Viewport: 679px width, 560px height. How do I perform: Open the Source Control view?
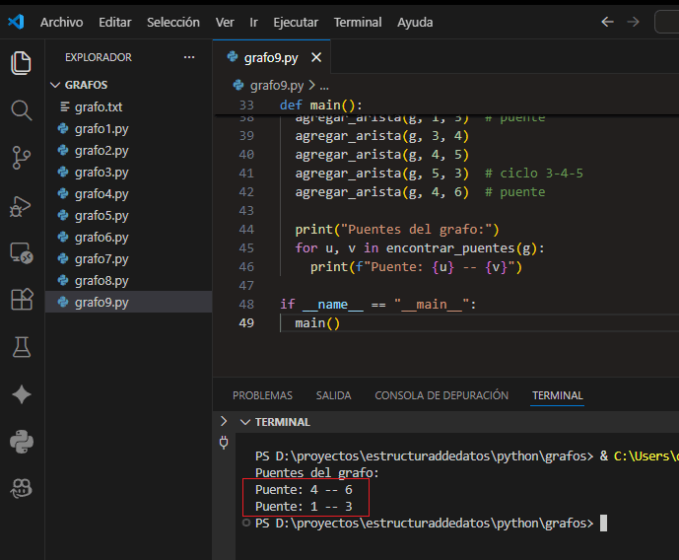pyautogui.click(x=21, y=156)
